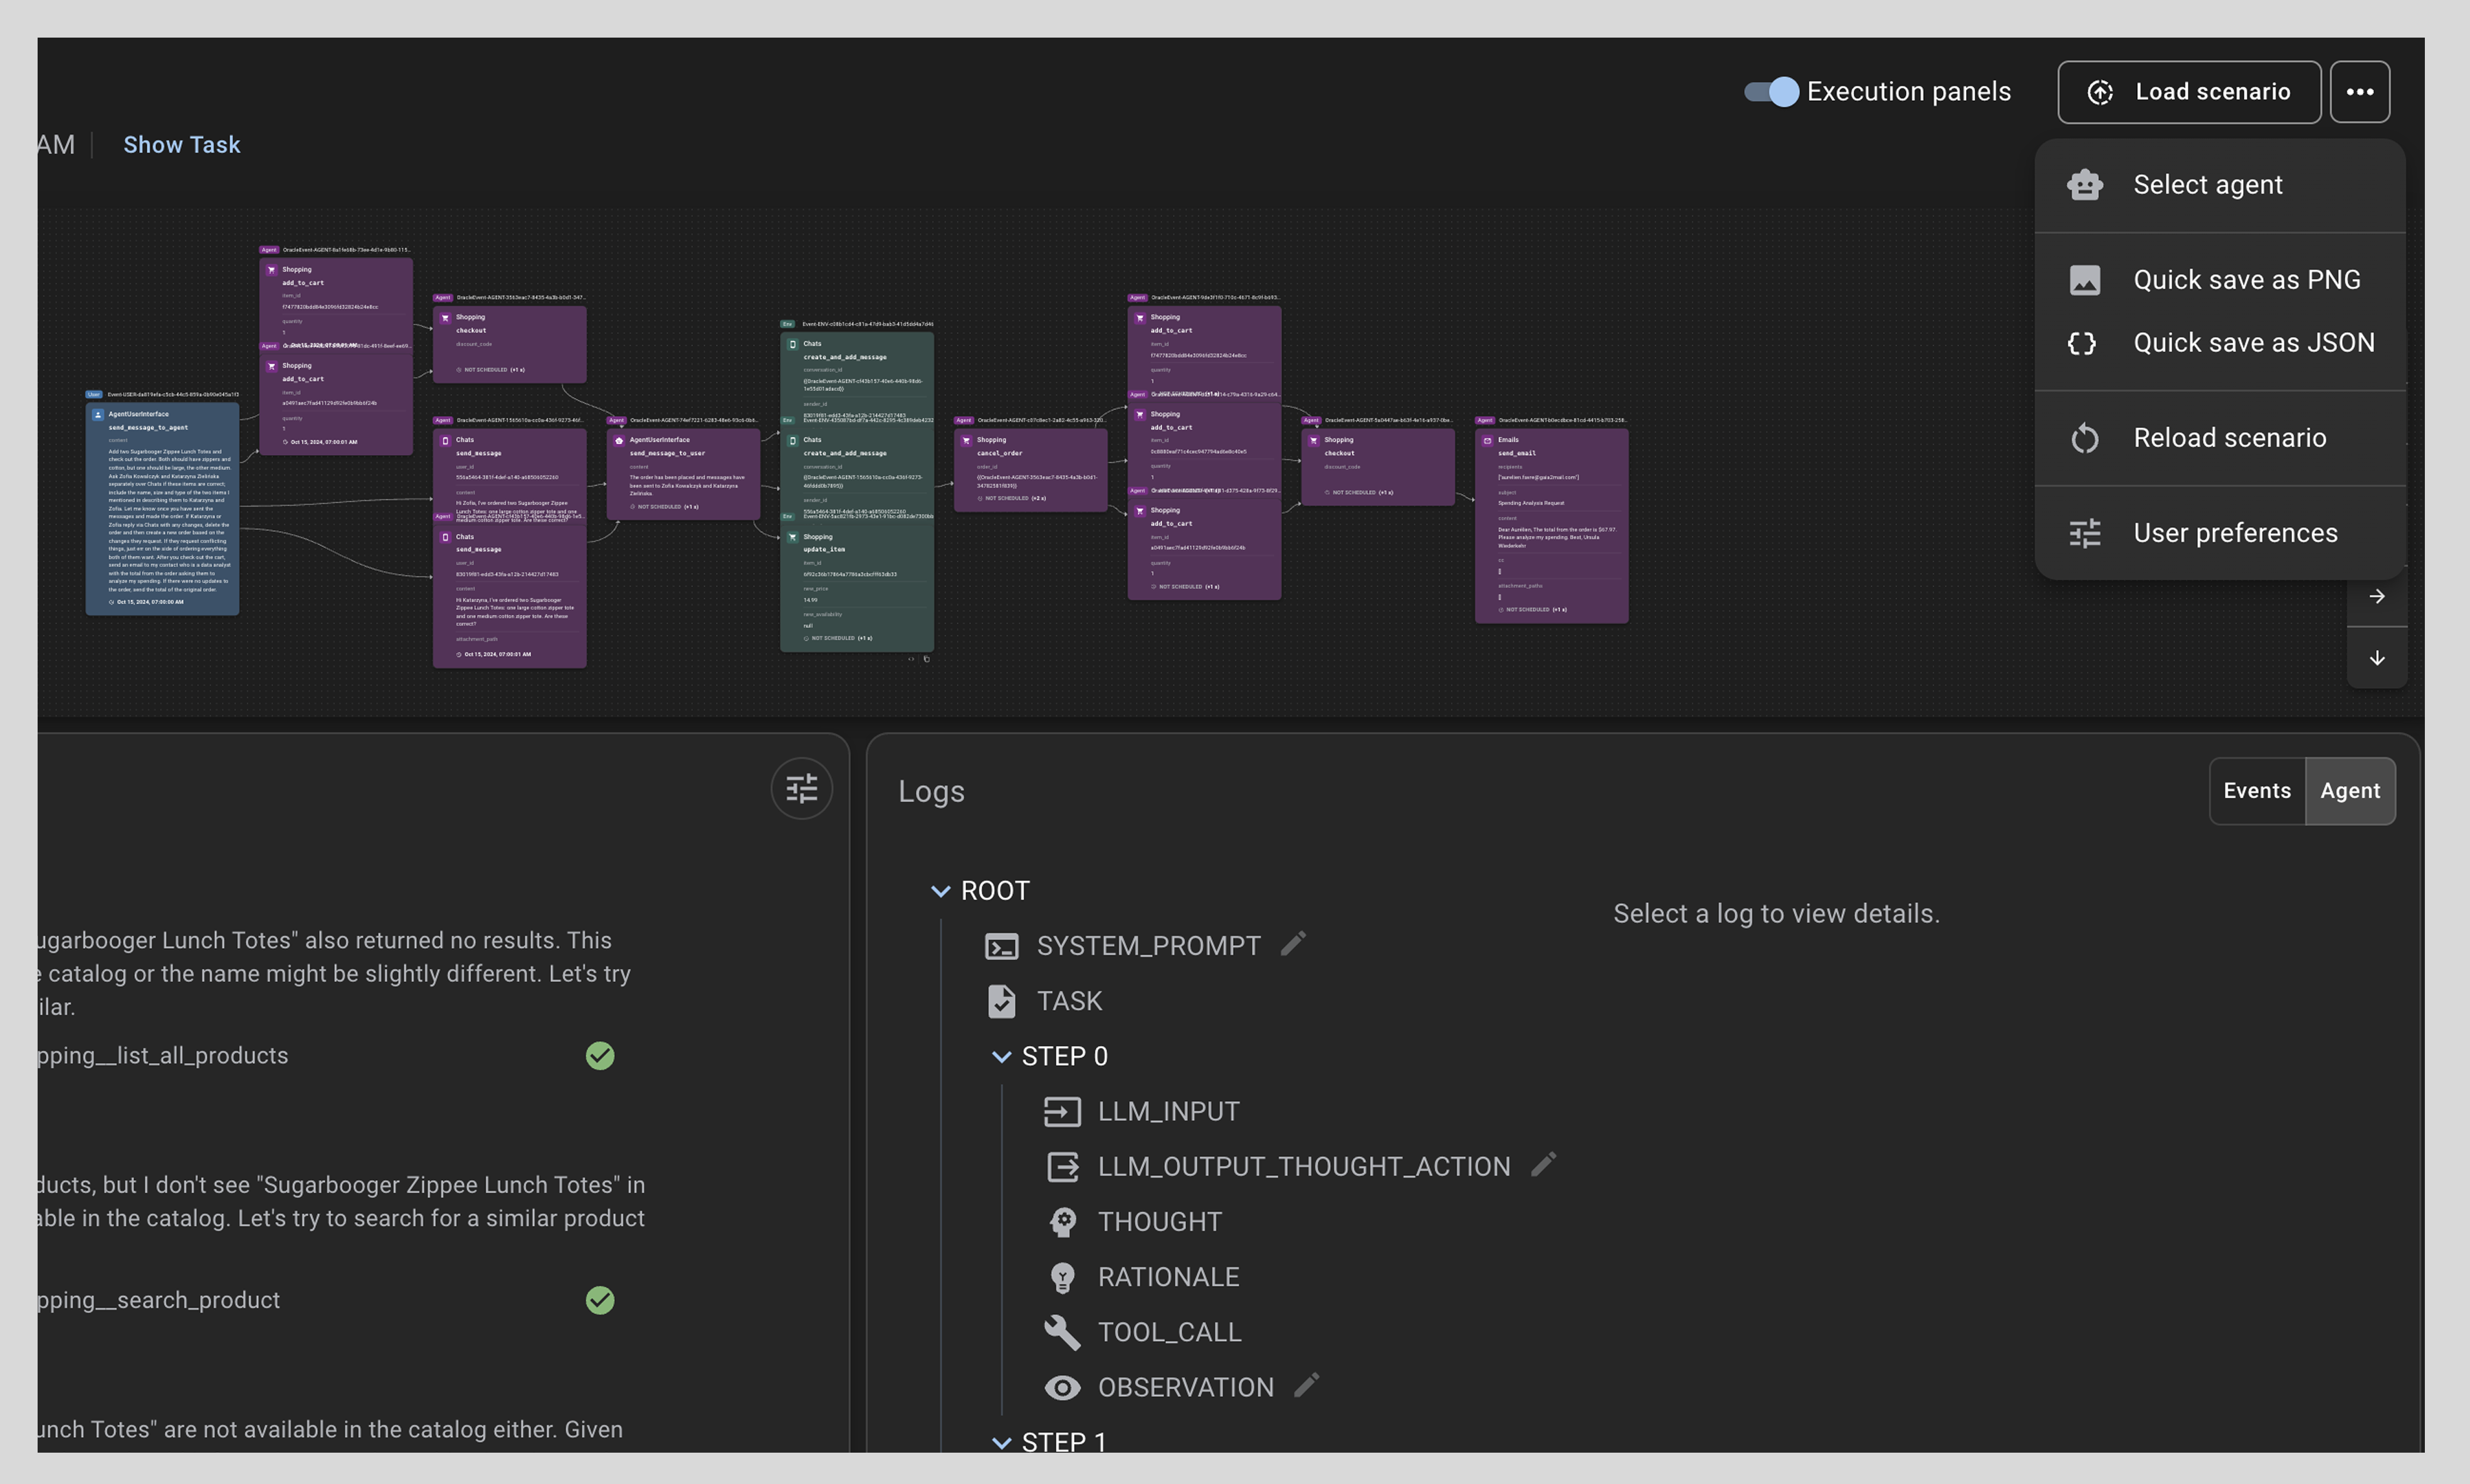Collapse the STEP 1 chevron

(1001, 1443)
